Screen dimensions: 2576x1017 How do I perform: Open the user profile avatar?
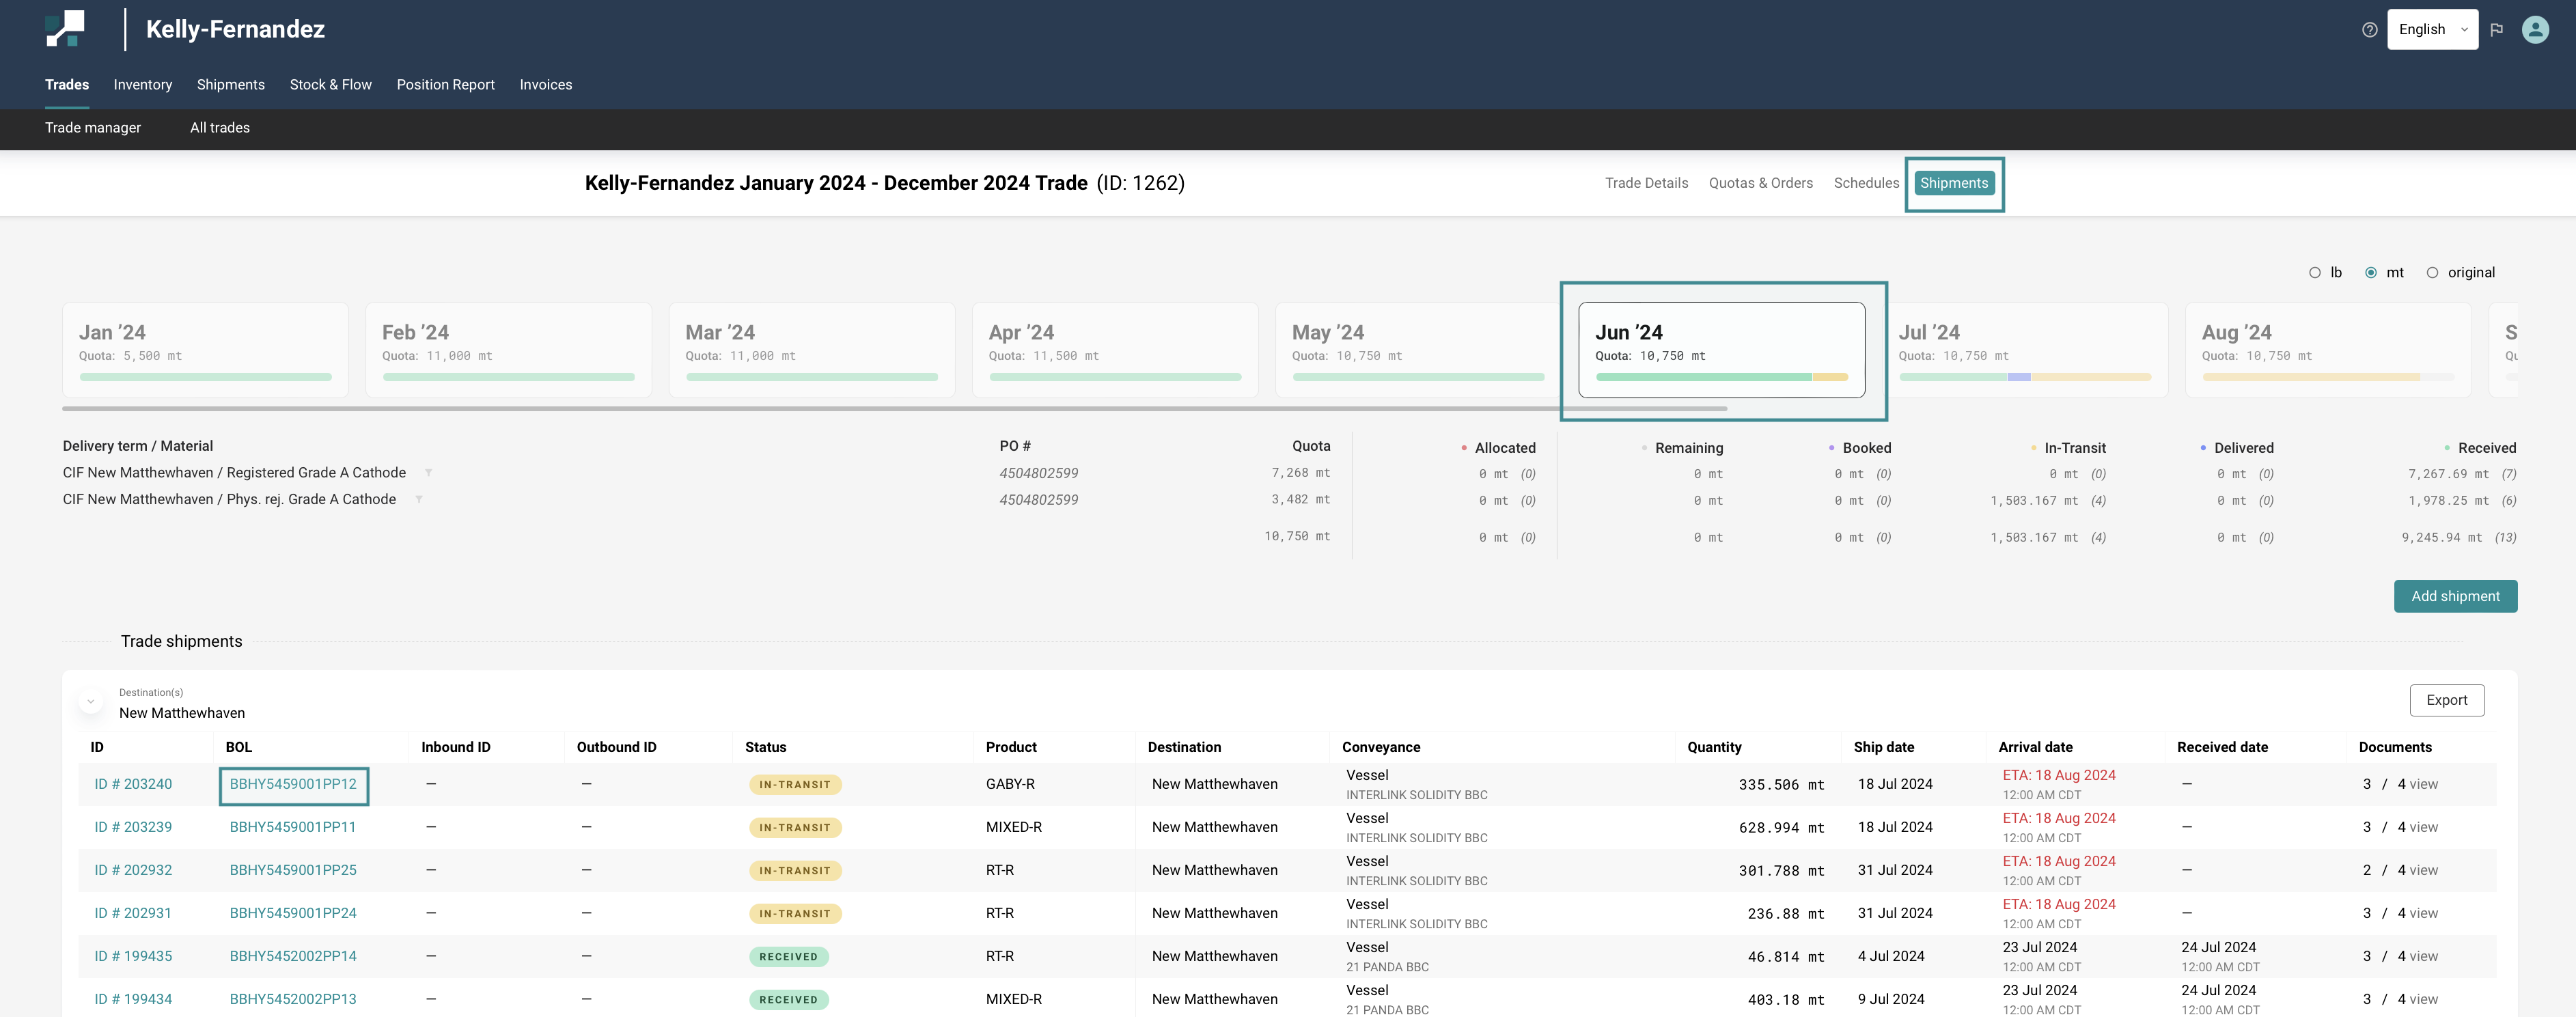click(x=2535, y=30)
